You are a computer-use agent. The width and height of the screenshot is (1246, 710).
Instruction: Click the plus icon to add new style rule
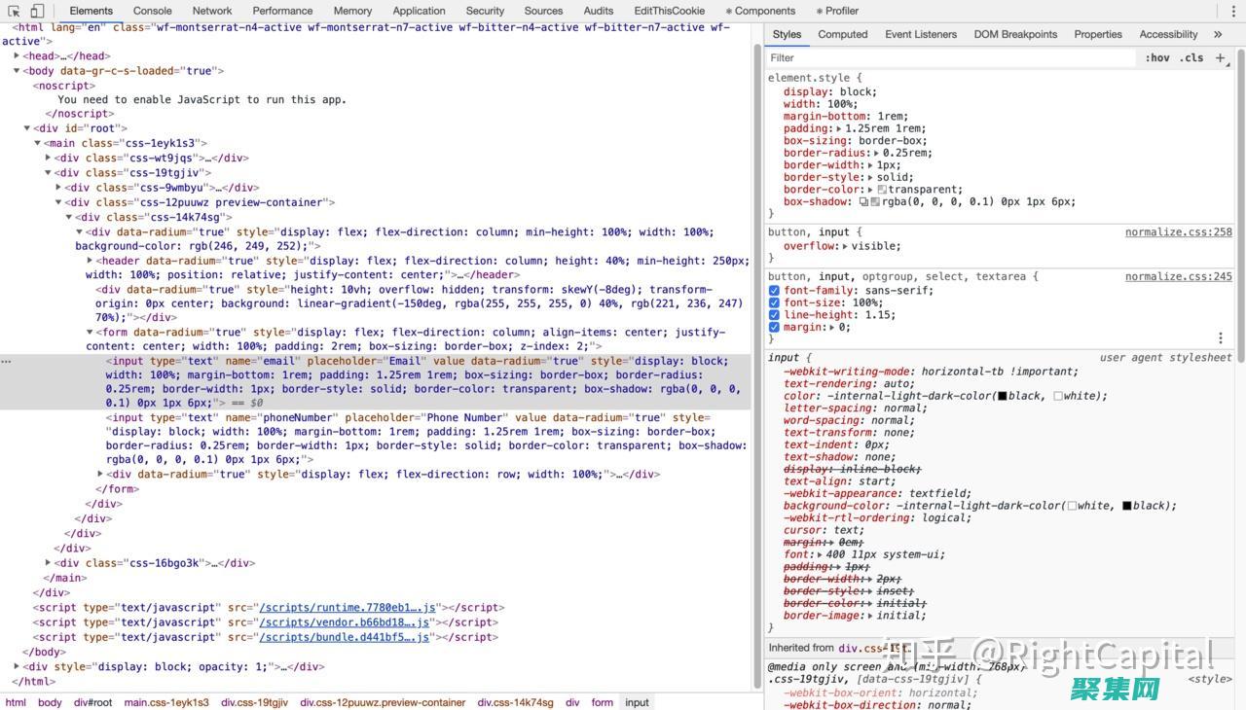(x=1221, y=58)
